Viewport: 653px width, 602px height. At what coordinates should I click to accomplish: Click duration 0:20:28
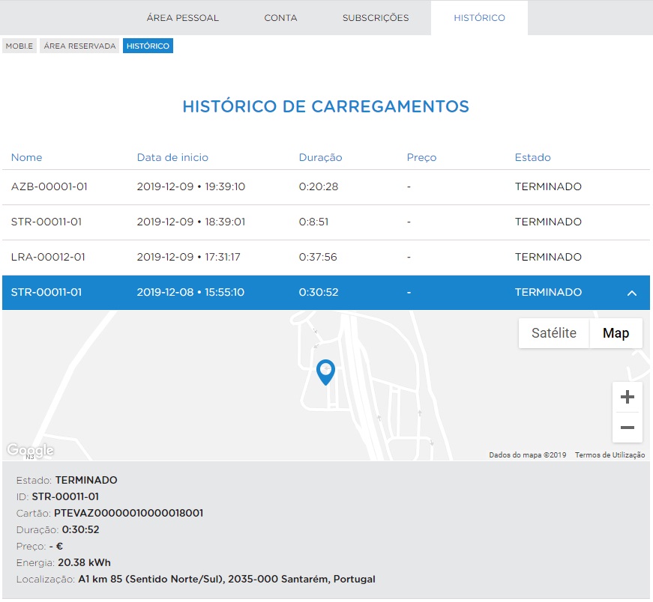[x=319, y=186]
